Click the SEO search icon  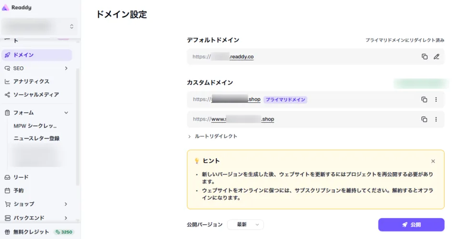coord(7,68)
